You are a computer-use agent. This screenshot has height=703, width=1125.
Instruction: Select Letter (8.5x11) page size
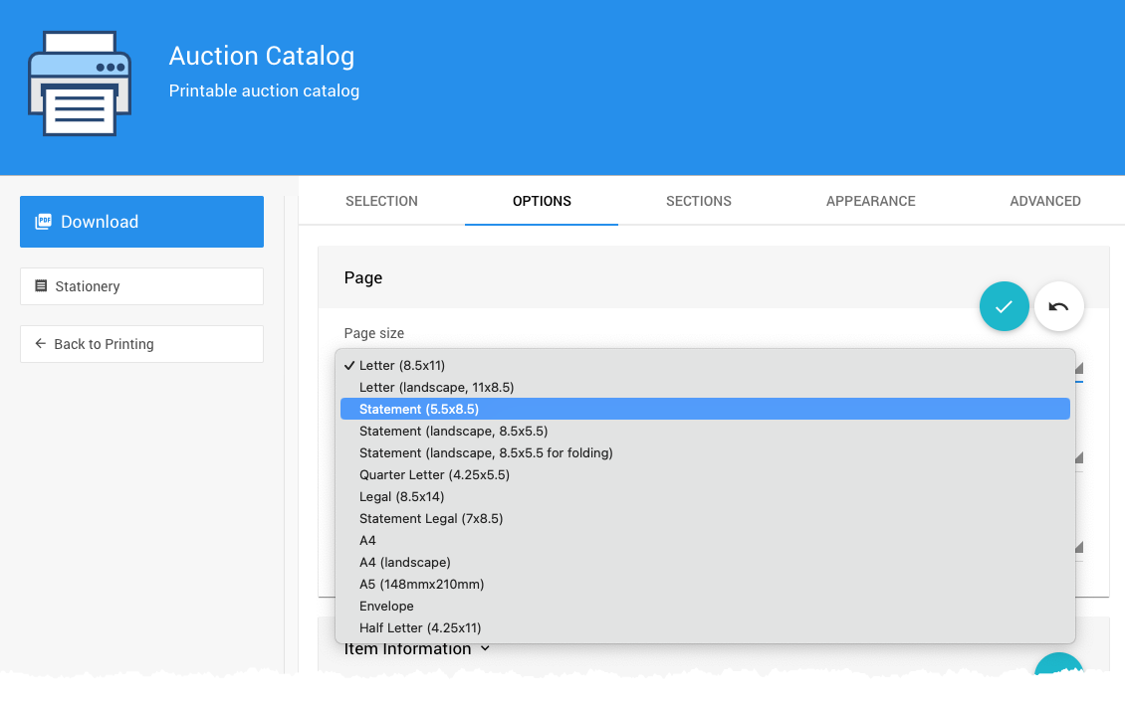pos(402,365)
